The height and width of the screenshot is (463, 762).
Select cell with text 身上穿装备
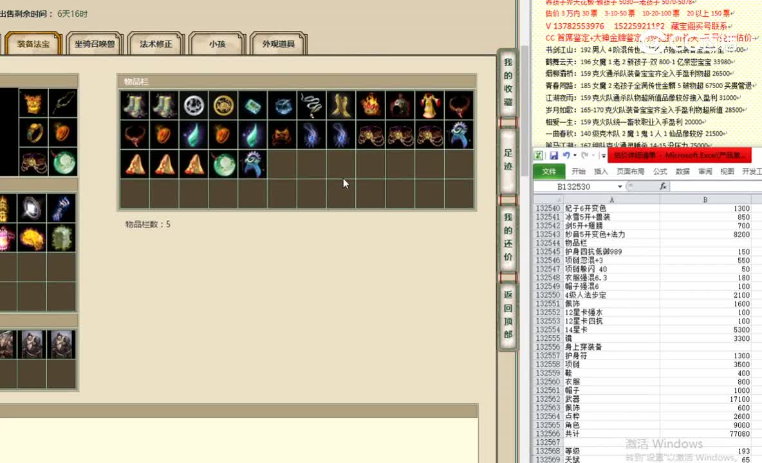pos(611,347)
